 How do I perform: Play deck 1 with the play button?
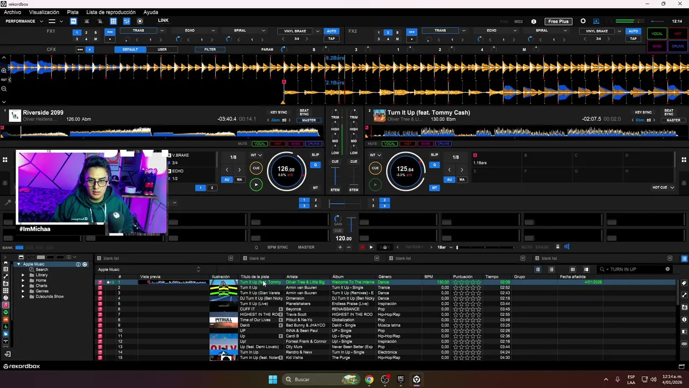[x=256, y=184]
